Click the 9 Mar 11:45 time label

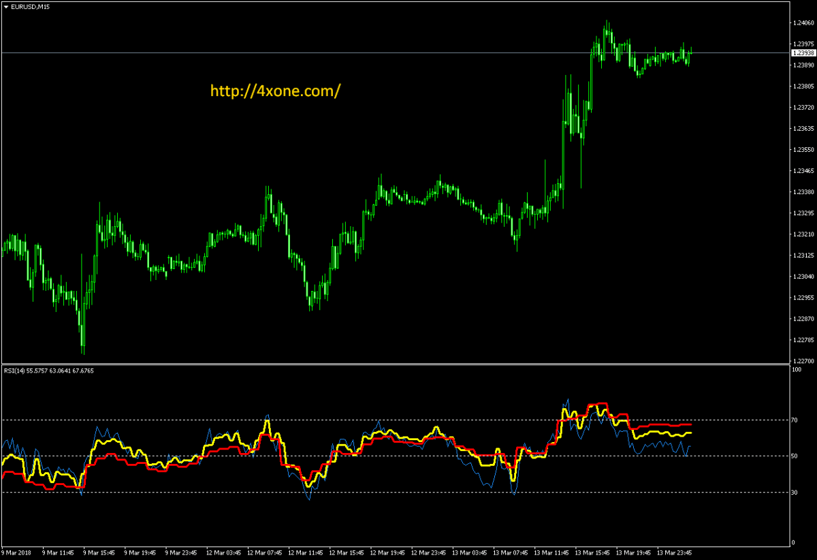click(x=58, y=553)
